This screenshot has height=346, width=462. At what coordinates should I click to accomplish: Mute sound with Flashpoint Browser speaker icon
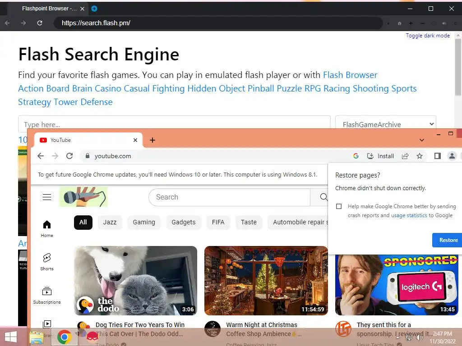pyautogui.click(x=444, y=23)
